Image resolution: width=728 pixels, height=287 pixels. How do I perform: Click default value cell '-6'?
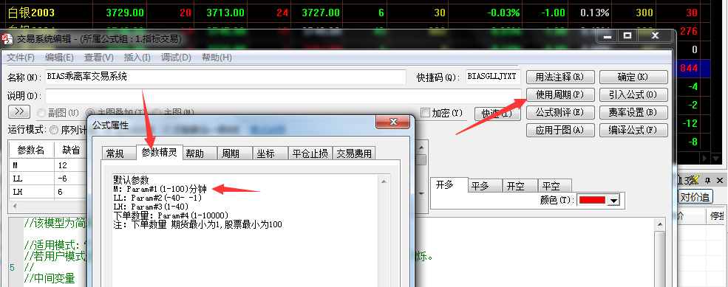coord(69,178)
